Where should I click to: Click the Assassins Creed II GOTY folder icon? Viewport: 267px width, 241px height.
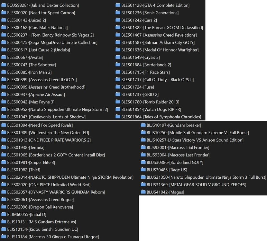4,80
